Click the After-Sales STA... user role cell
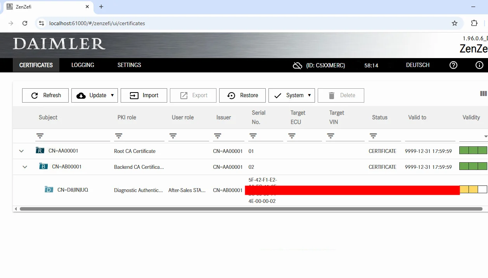The width and height of the screenshot is (488, 278). [187, 190]
